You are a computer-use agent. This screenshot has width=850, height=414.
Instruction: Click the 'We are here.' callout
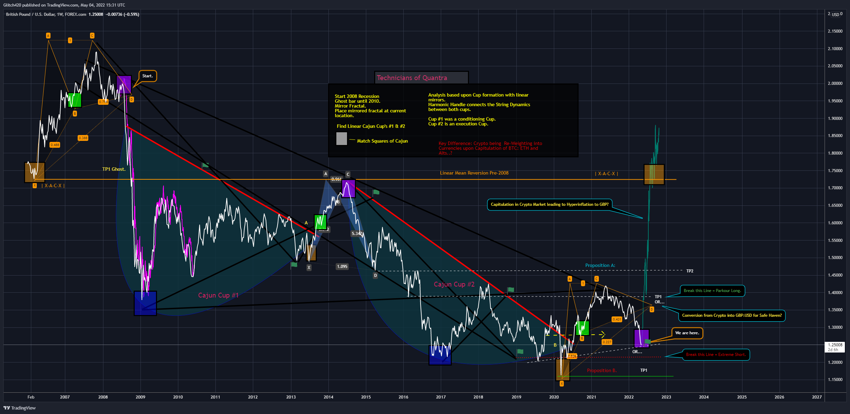687,333
